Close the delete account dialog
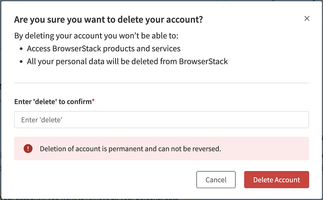Screen dimensions: 323x200 pos(307,18)
